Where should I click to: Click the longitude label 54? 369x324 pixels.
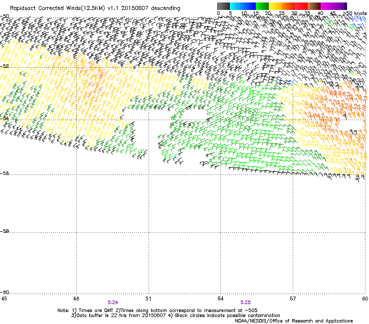tap(220, 299)
